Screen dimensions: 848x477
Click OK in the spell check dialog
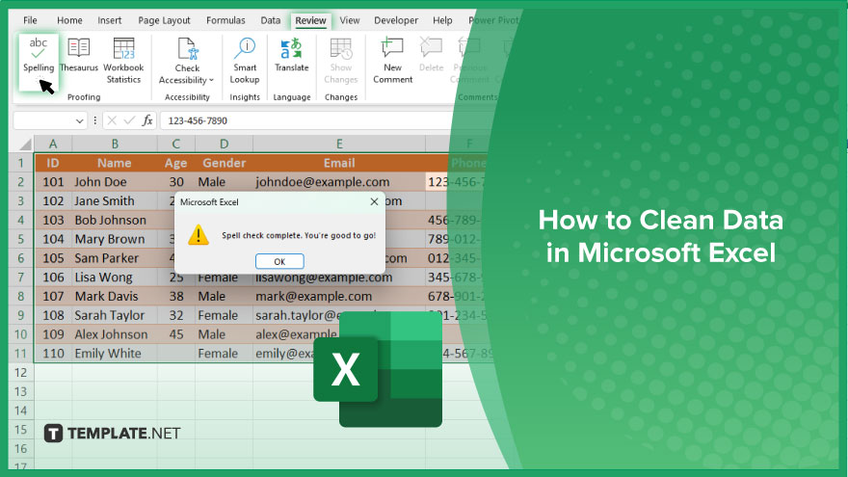click(x=279, y=261)
